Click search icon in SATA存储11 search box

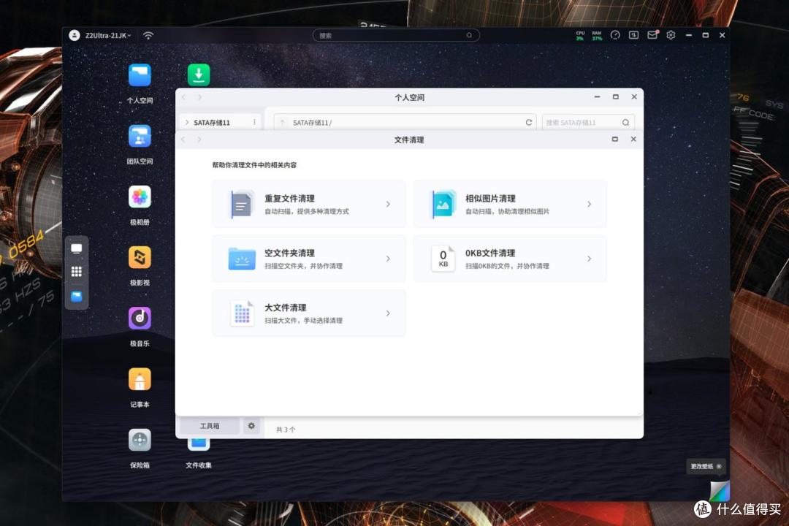point(625,122)
